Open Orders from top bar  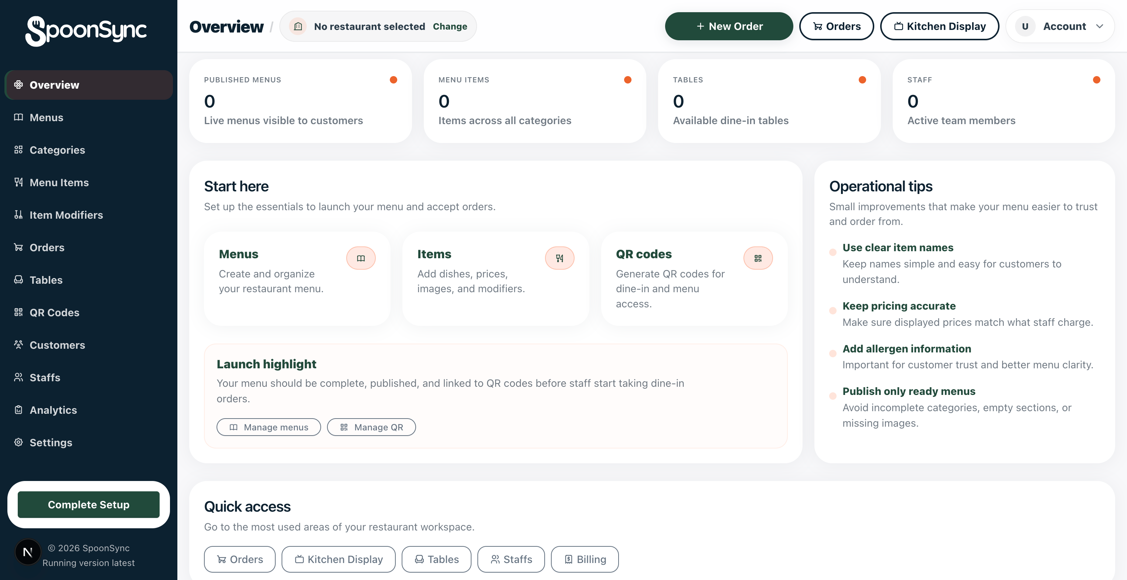point(837,26)
